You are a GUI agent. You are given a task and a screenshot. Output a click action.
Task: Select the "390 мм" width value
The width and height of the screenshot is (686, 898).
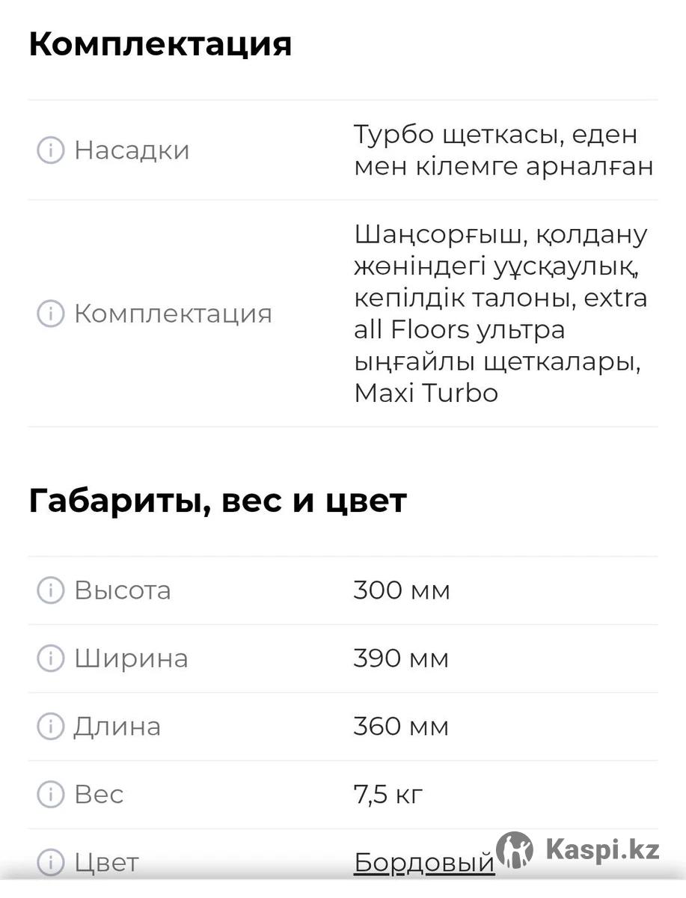tap(401, 659)
